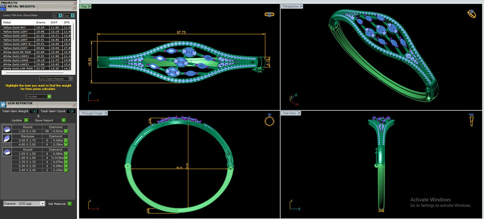Click the Marquise gem thumbnail
Screen dimensions: 484x219
pos(7,138)
